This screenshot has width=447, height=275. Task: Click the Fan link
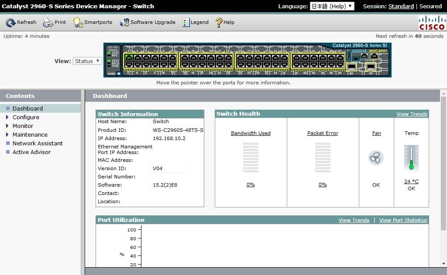tap(376, 133)
